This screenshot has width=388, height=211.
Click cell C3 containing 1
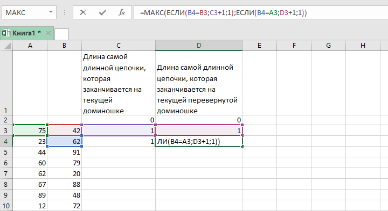pyautogui.click(x=119, y=130)
